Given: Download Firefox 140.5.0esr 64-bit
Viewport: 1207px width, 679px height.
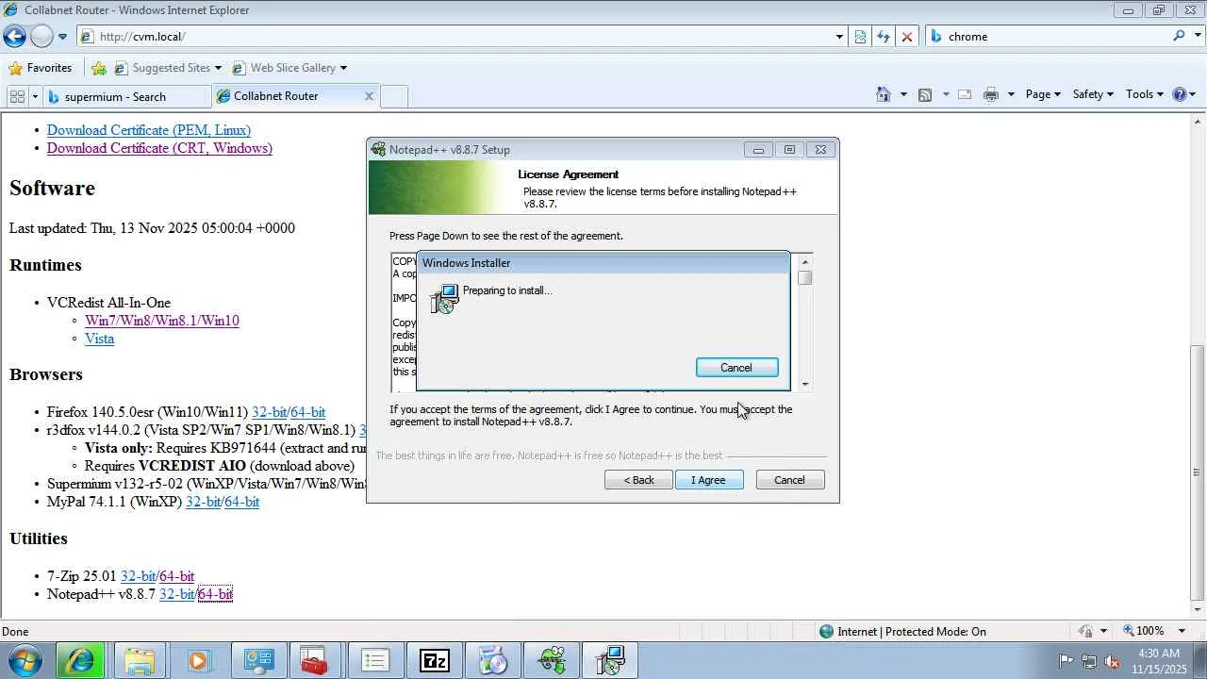Looking at the screenshot, I should (308, 412).
